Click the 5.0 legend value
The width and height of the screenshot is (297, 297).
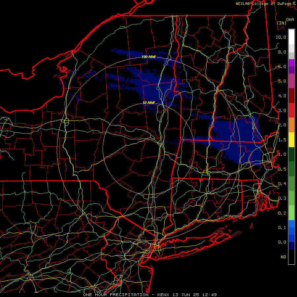click(x=282, y=81)
